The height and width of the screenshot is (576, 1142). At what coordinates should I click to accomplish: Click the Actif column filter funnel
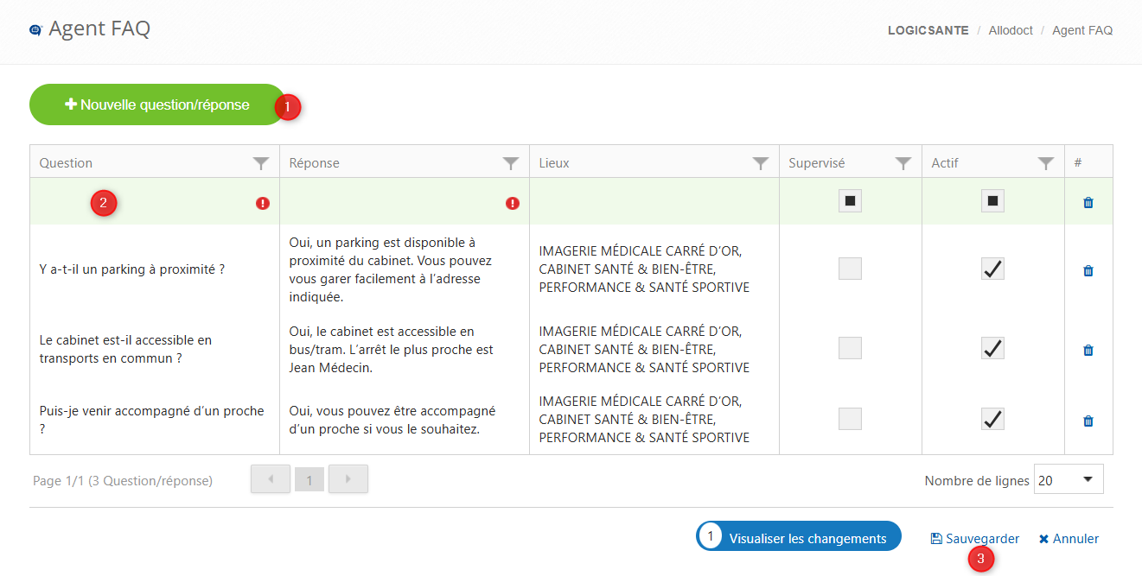(x=1045, y=163)
